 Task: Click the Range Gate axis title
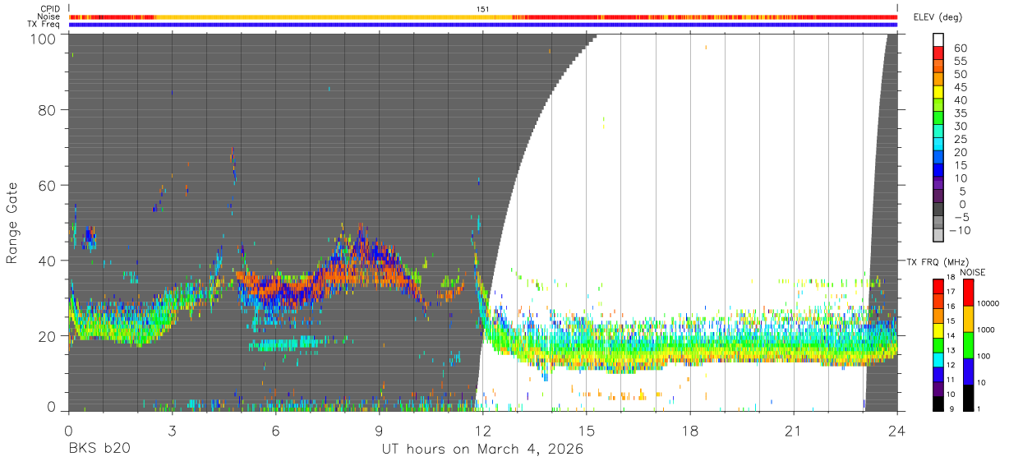(12, 224)
